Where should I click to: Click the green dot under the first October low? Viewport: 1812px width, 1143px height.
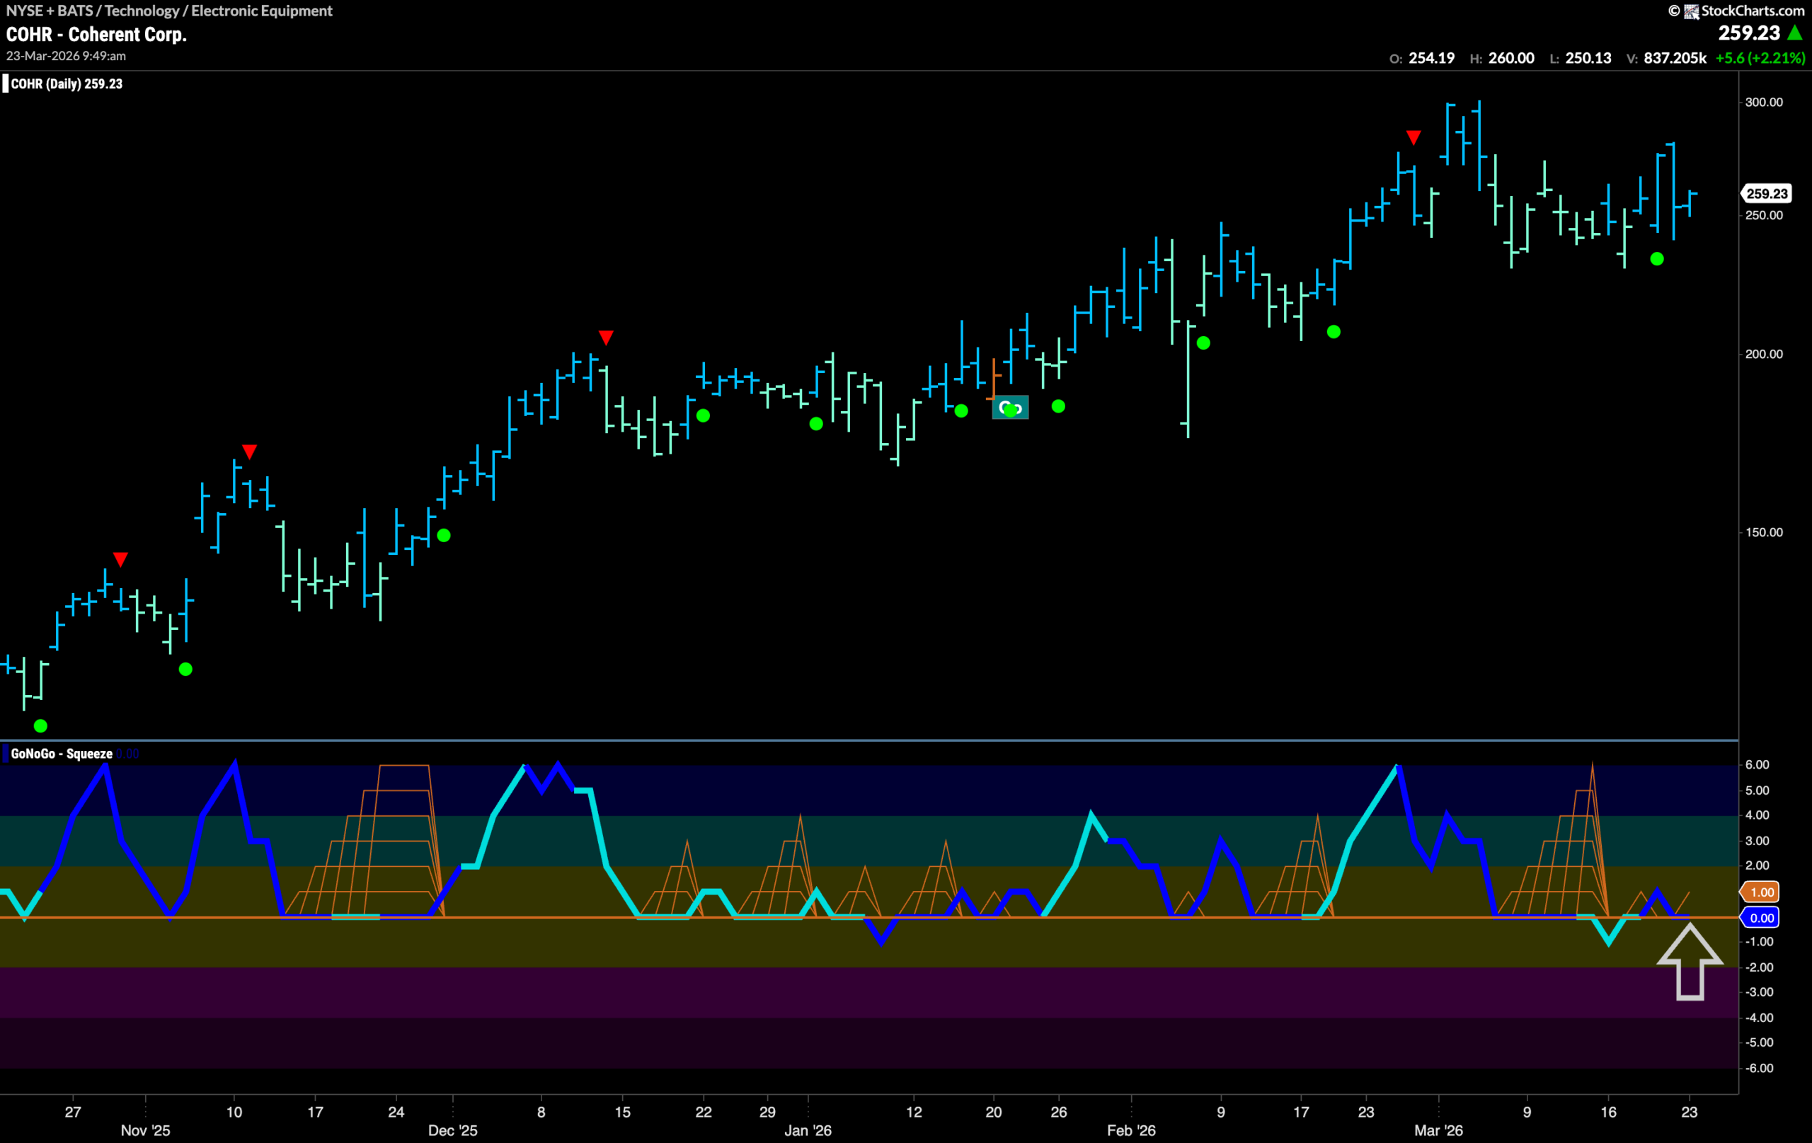click(x=40, y=726)
